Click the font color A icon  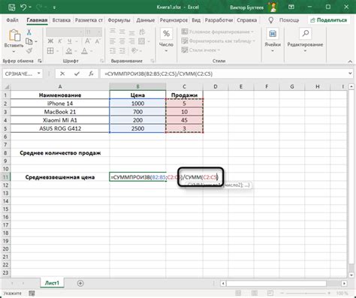[x=85, y=51]
